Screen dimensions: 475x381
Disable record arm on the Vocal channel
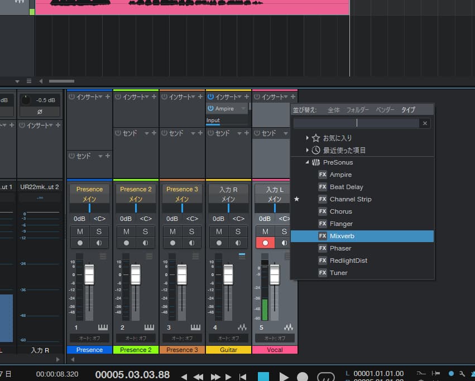pyautogui.click(x=265, y=242)
